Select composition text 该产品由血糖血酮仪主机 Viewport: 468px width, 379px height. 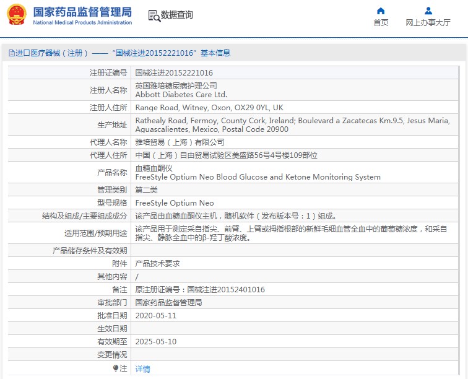pyautogui.click(x=236, y=216)
